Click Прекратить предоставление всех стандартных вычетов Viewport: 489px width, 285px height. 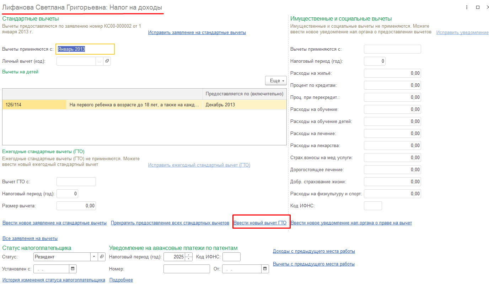coord(170,223)
